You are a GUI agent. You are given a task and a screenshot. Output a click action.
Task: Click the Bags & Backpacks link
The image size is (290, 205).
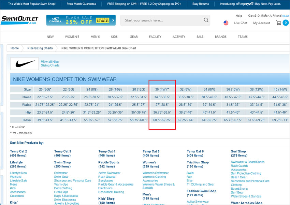point(66,196)
